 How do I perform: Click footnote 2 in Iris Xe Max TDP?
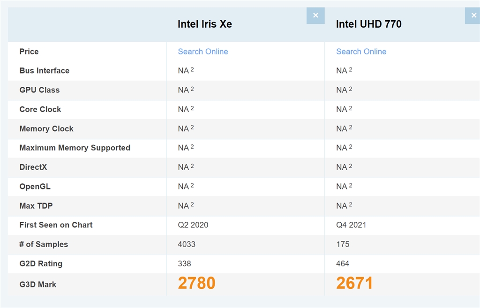(192, 204)
